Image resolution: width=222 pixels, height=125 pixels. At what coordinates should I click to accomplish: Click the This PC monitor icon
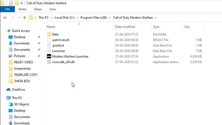[8, 98]
